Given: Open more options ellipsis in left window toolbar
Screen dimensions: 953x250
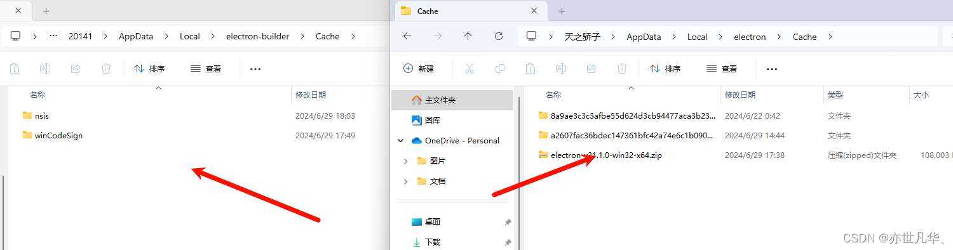Looking at the screenshot, I should (x=255, y=69).
